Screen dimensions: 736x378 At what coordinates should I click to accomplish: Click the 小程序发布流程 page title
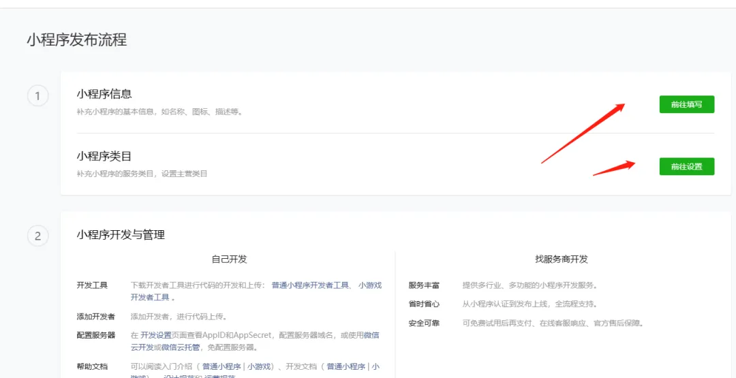76,40
